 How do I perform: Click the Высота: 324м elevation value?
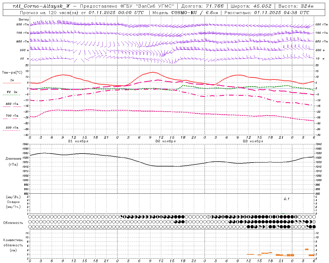(296, 6)
